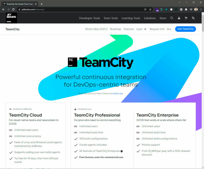
Task: Click "Priority support" text
Action: 151,145
